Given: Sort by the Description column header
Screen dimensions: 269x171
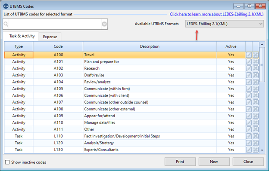Looking at the screenshot, I should click(150, 46).
